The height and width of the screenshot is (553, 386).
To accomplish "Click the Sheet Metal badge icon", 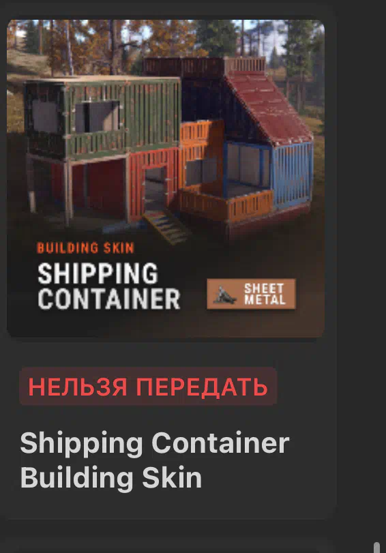I will [251, 294].
